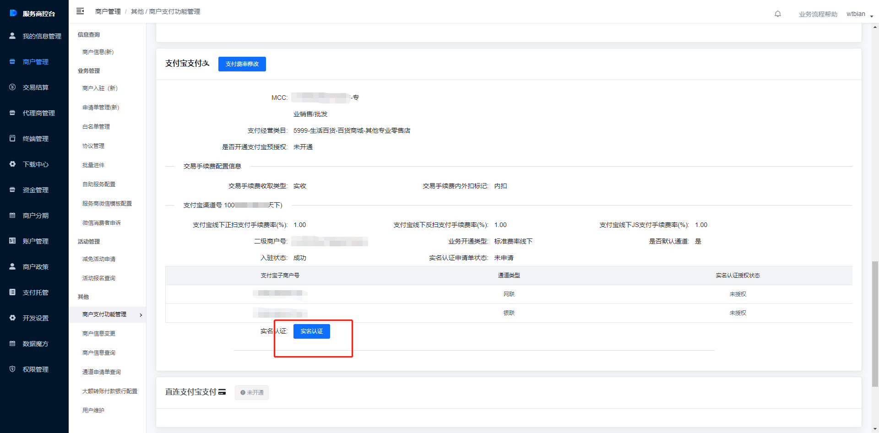879x433 pixels.
Task: Click 权限管理 shield icon
Action: click(x=12, y=369)
